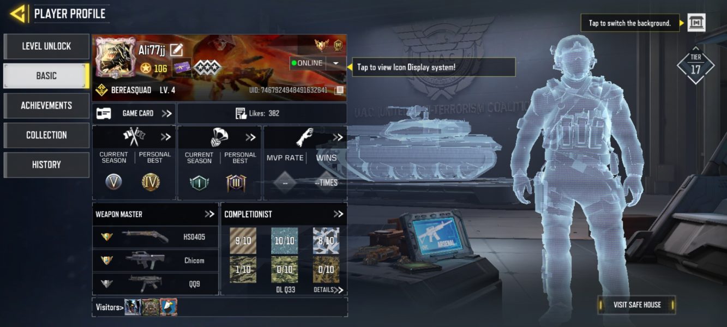Tap the player avatar frame
This screenshot has width=727, height=327.
tap(116, 58)
